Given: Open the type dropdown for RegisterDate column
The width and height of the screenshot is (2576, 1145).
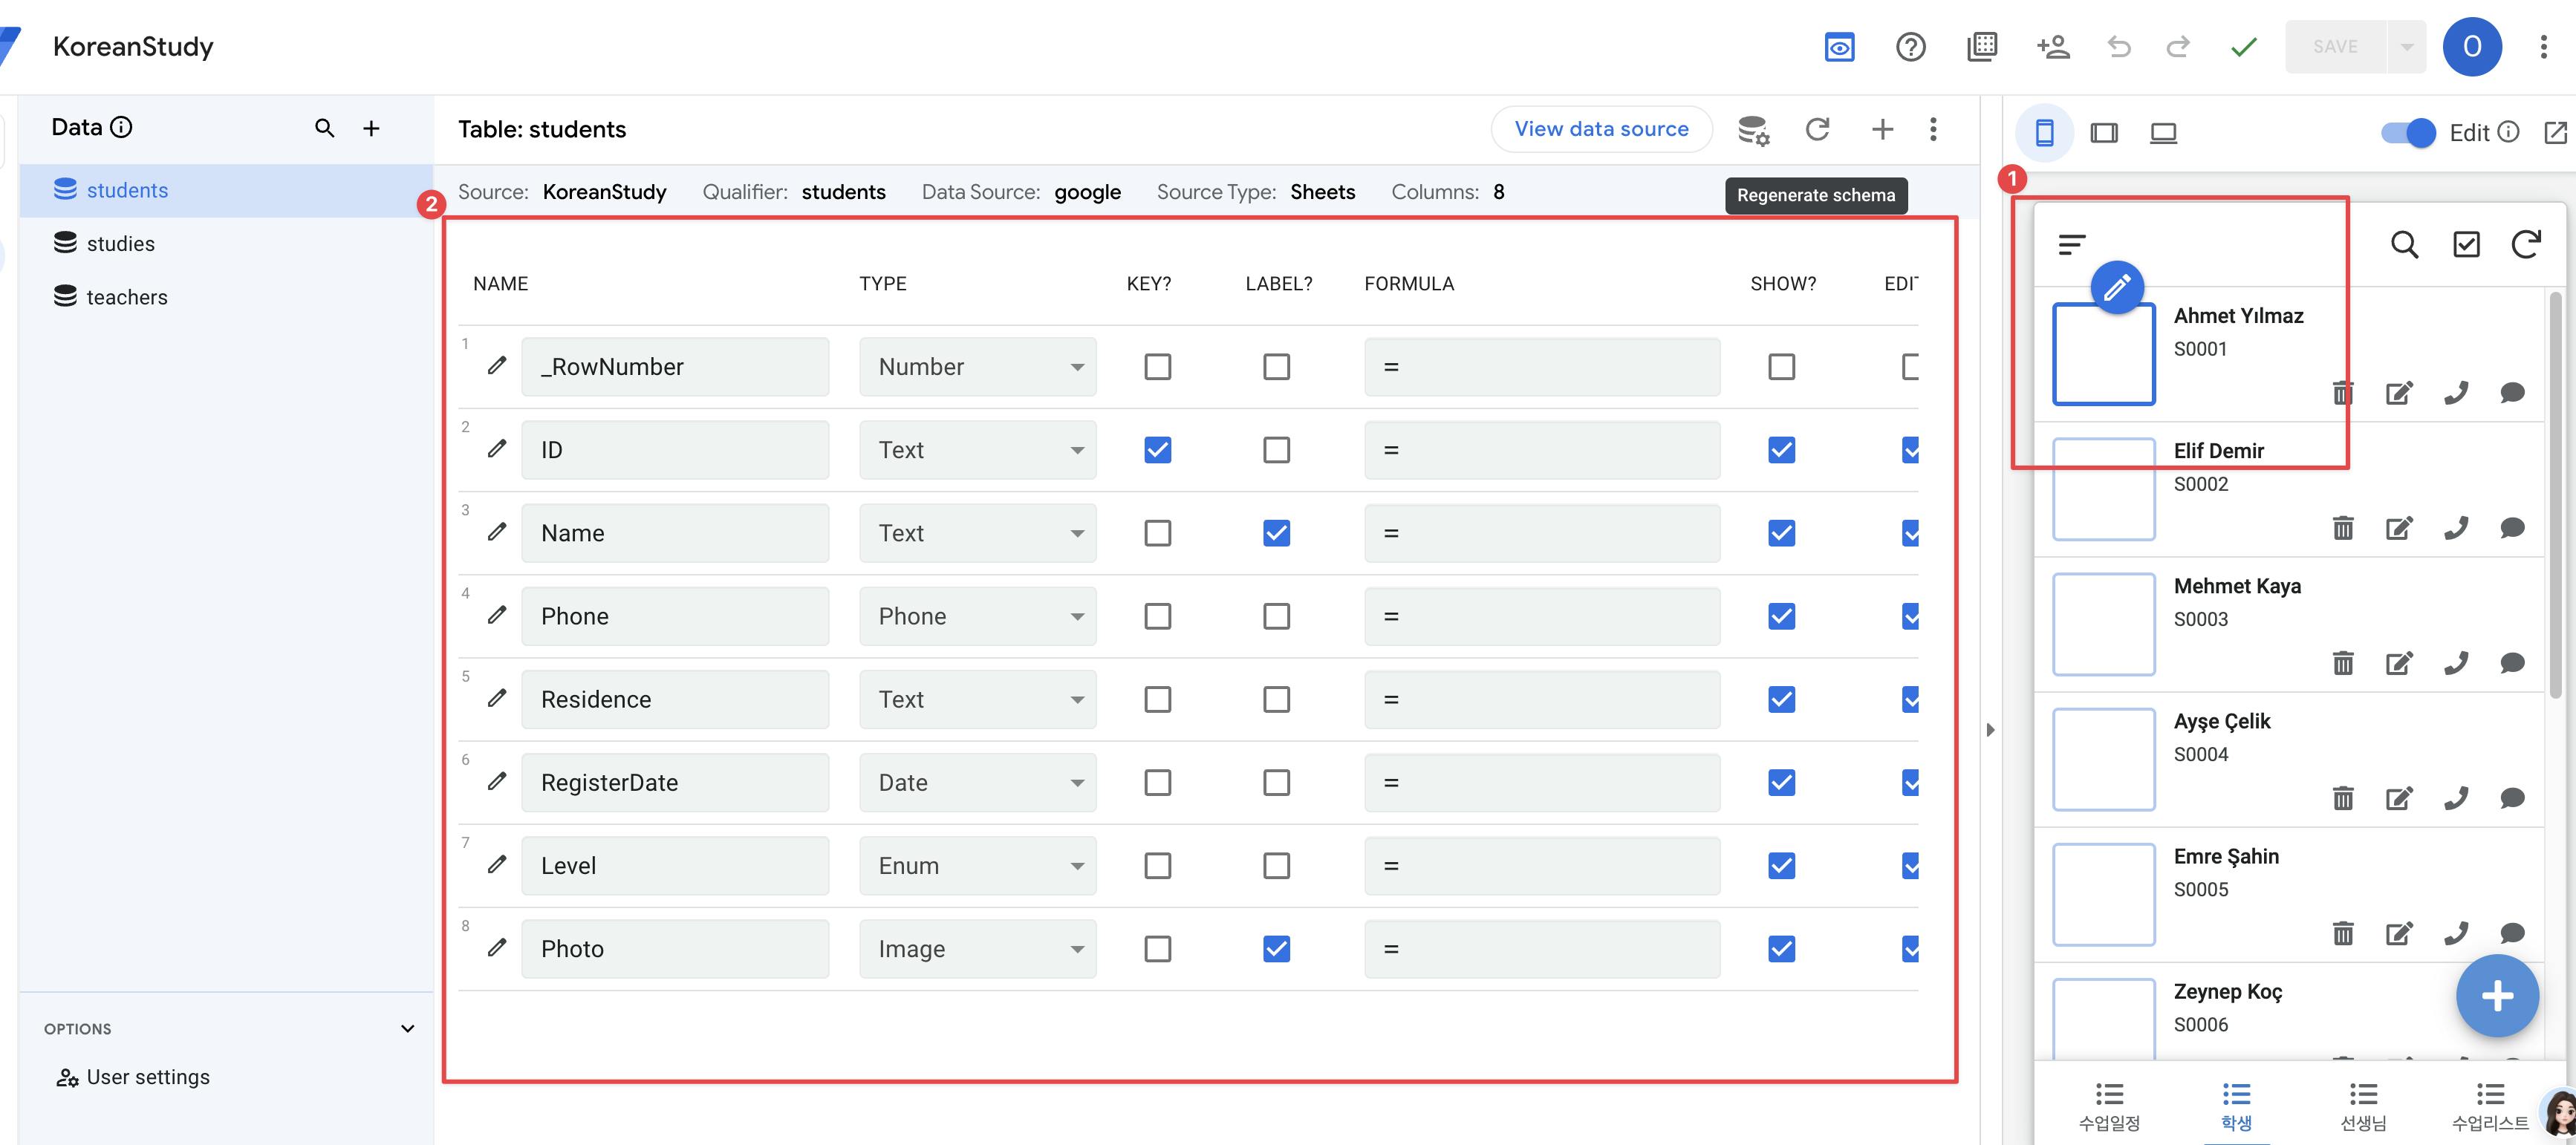Looking at the screenshot, I should [977, 783].
